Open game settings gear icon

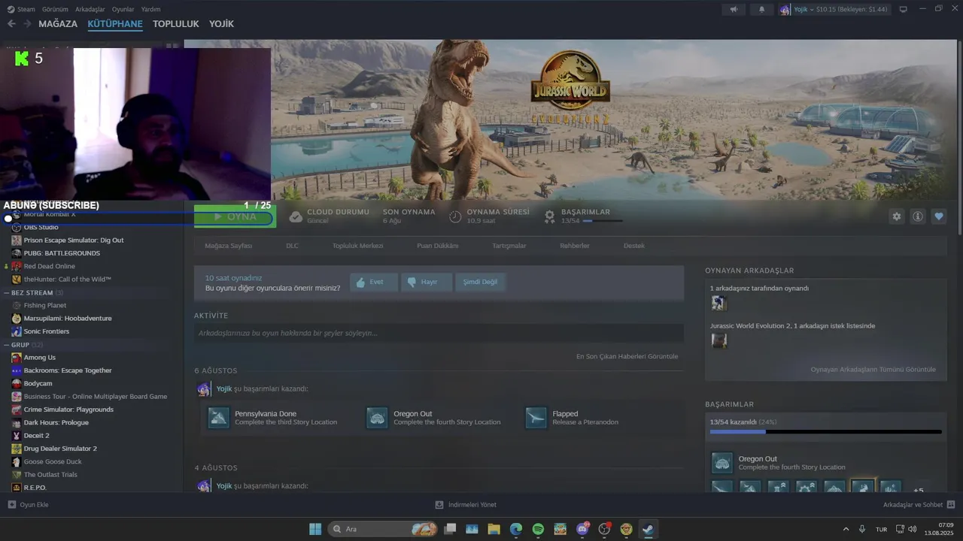coord(896,216)
